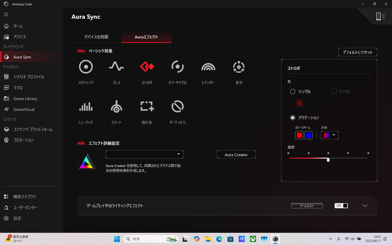Launch Microsoft Edge from taskbar
This screenshot has height=245, width=392.
point(219,239)
